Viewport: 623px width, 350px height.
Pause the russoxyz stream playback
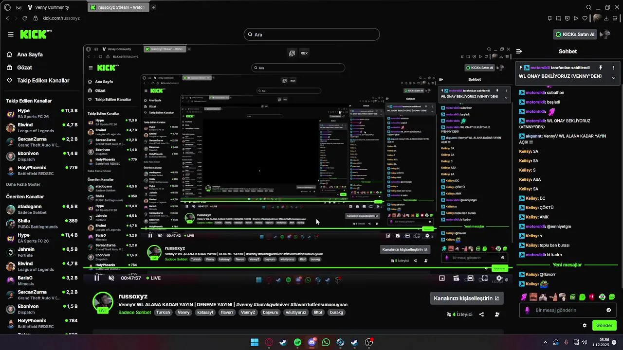coord(97,278)
